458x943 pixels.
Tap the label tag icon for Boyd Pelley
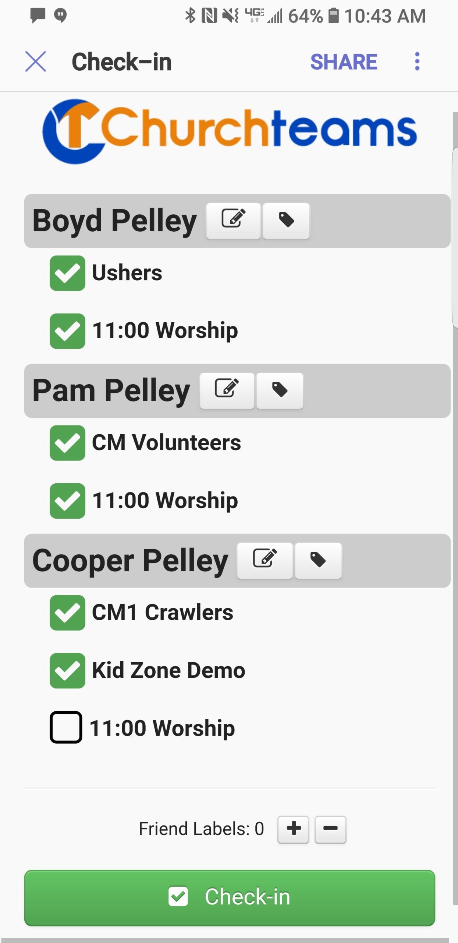click(x=286, y=221)
